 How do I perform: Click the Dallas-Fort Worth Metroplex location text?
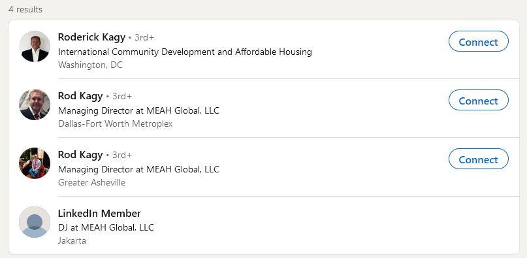tap(116, 124)
